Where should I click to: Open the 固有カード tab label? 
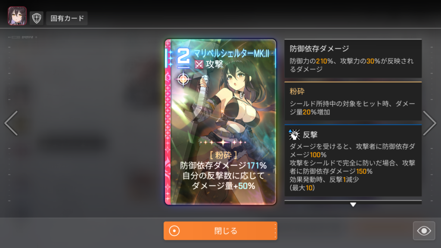coord(67,18)
